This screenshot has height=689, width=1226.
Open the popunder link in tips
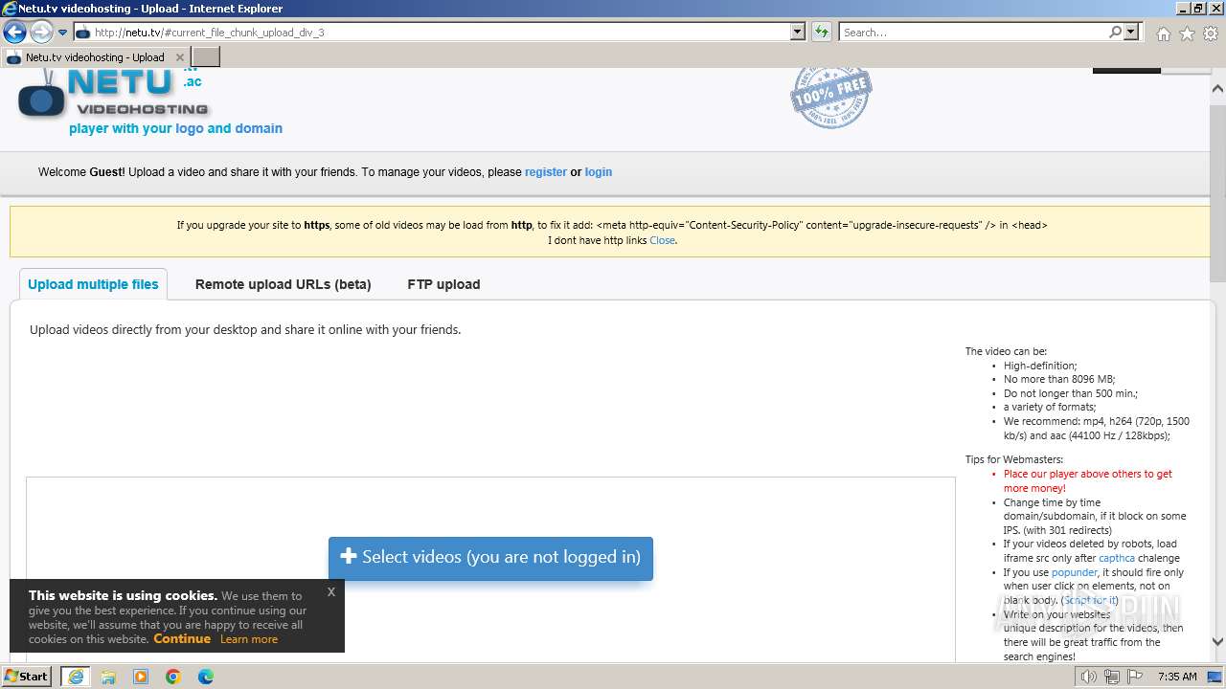[1075, 572]
